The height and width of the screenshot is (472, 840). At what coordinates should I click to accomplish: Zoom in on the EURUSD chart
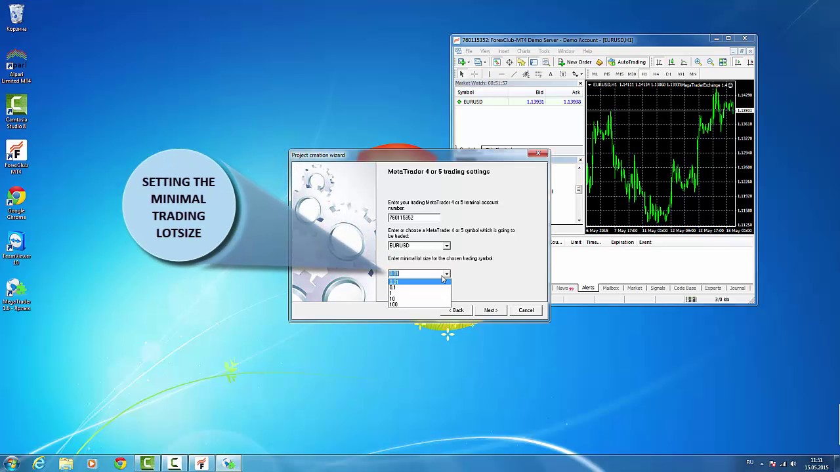click(x=698, y=62)
